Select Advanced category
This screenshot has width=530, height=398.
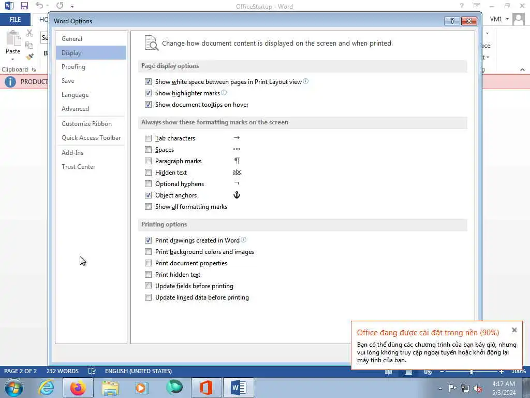coord(91,109)
